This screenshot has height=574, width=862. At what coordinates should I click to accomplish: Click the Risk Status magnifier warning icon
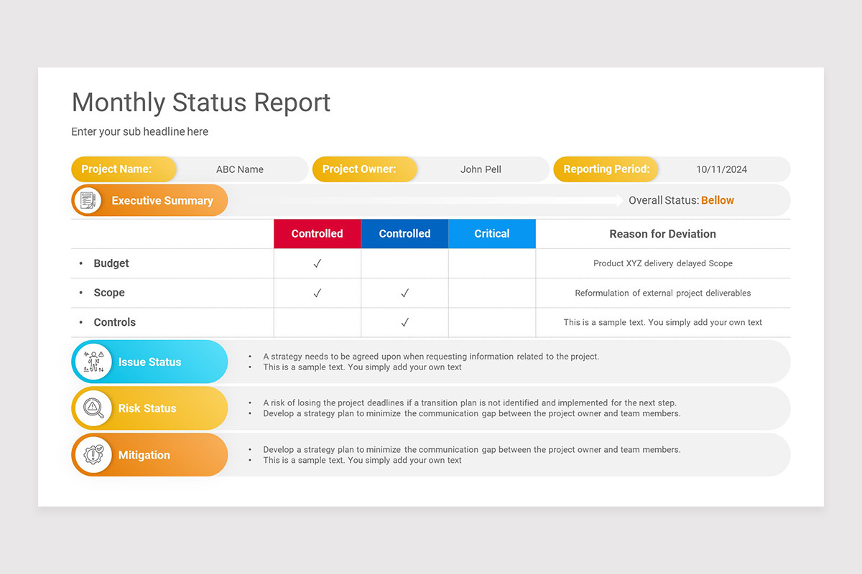pyautogui.click(x=93, y=408)
